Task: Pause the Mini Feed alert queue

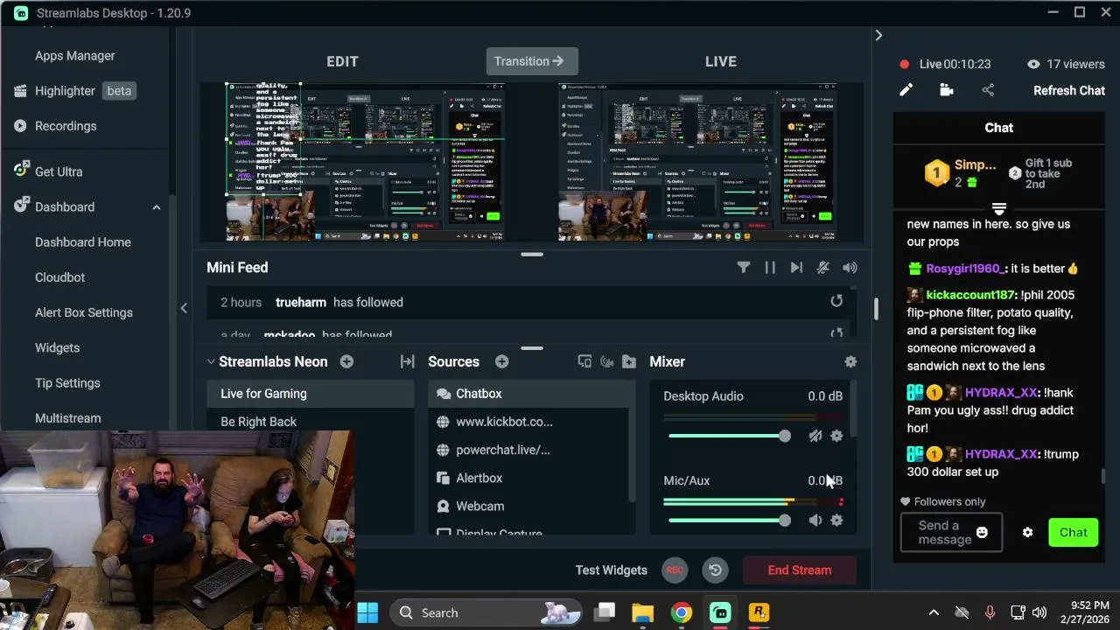Action: pyautogui.click(x=770, y=268)
